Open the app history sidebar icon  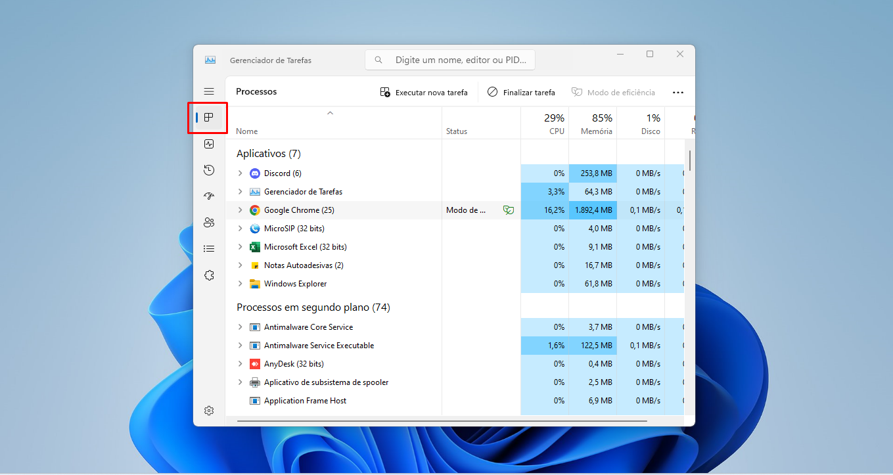[209, 170]
